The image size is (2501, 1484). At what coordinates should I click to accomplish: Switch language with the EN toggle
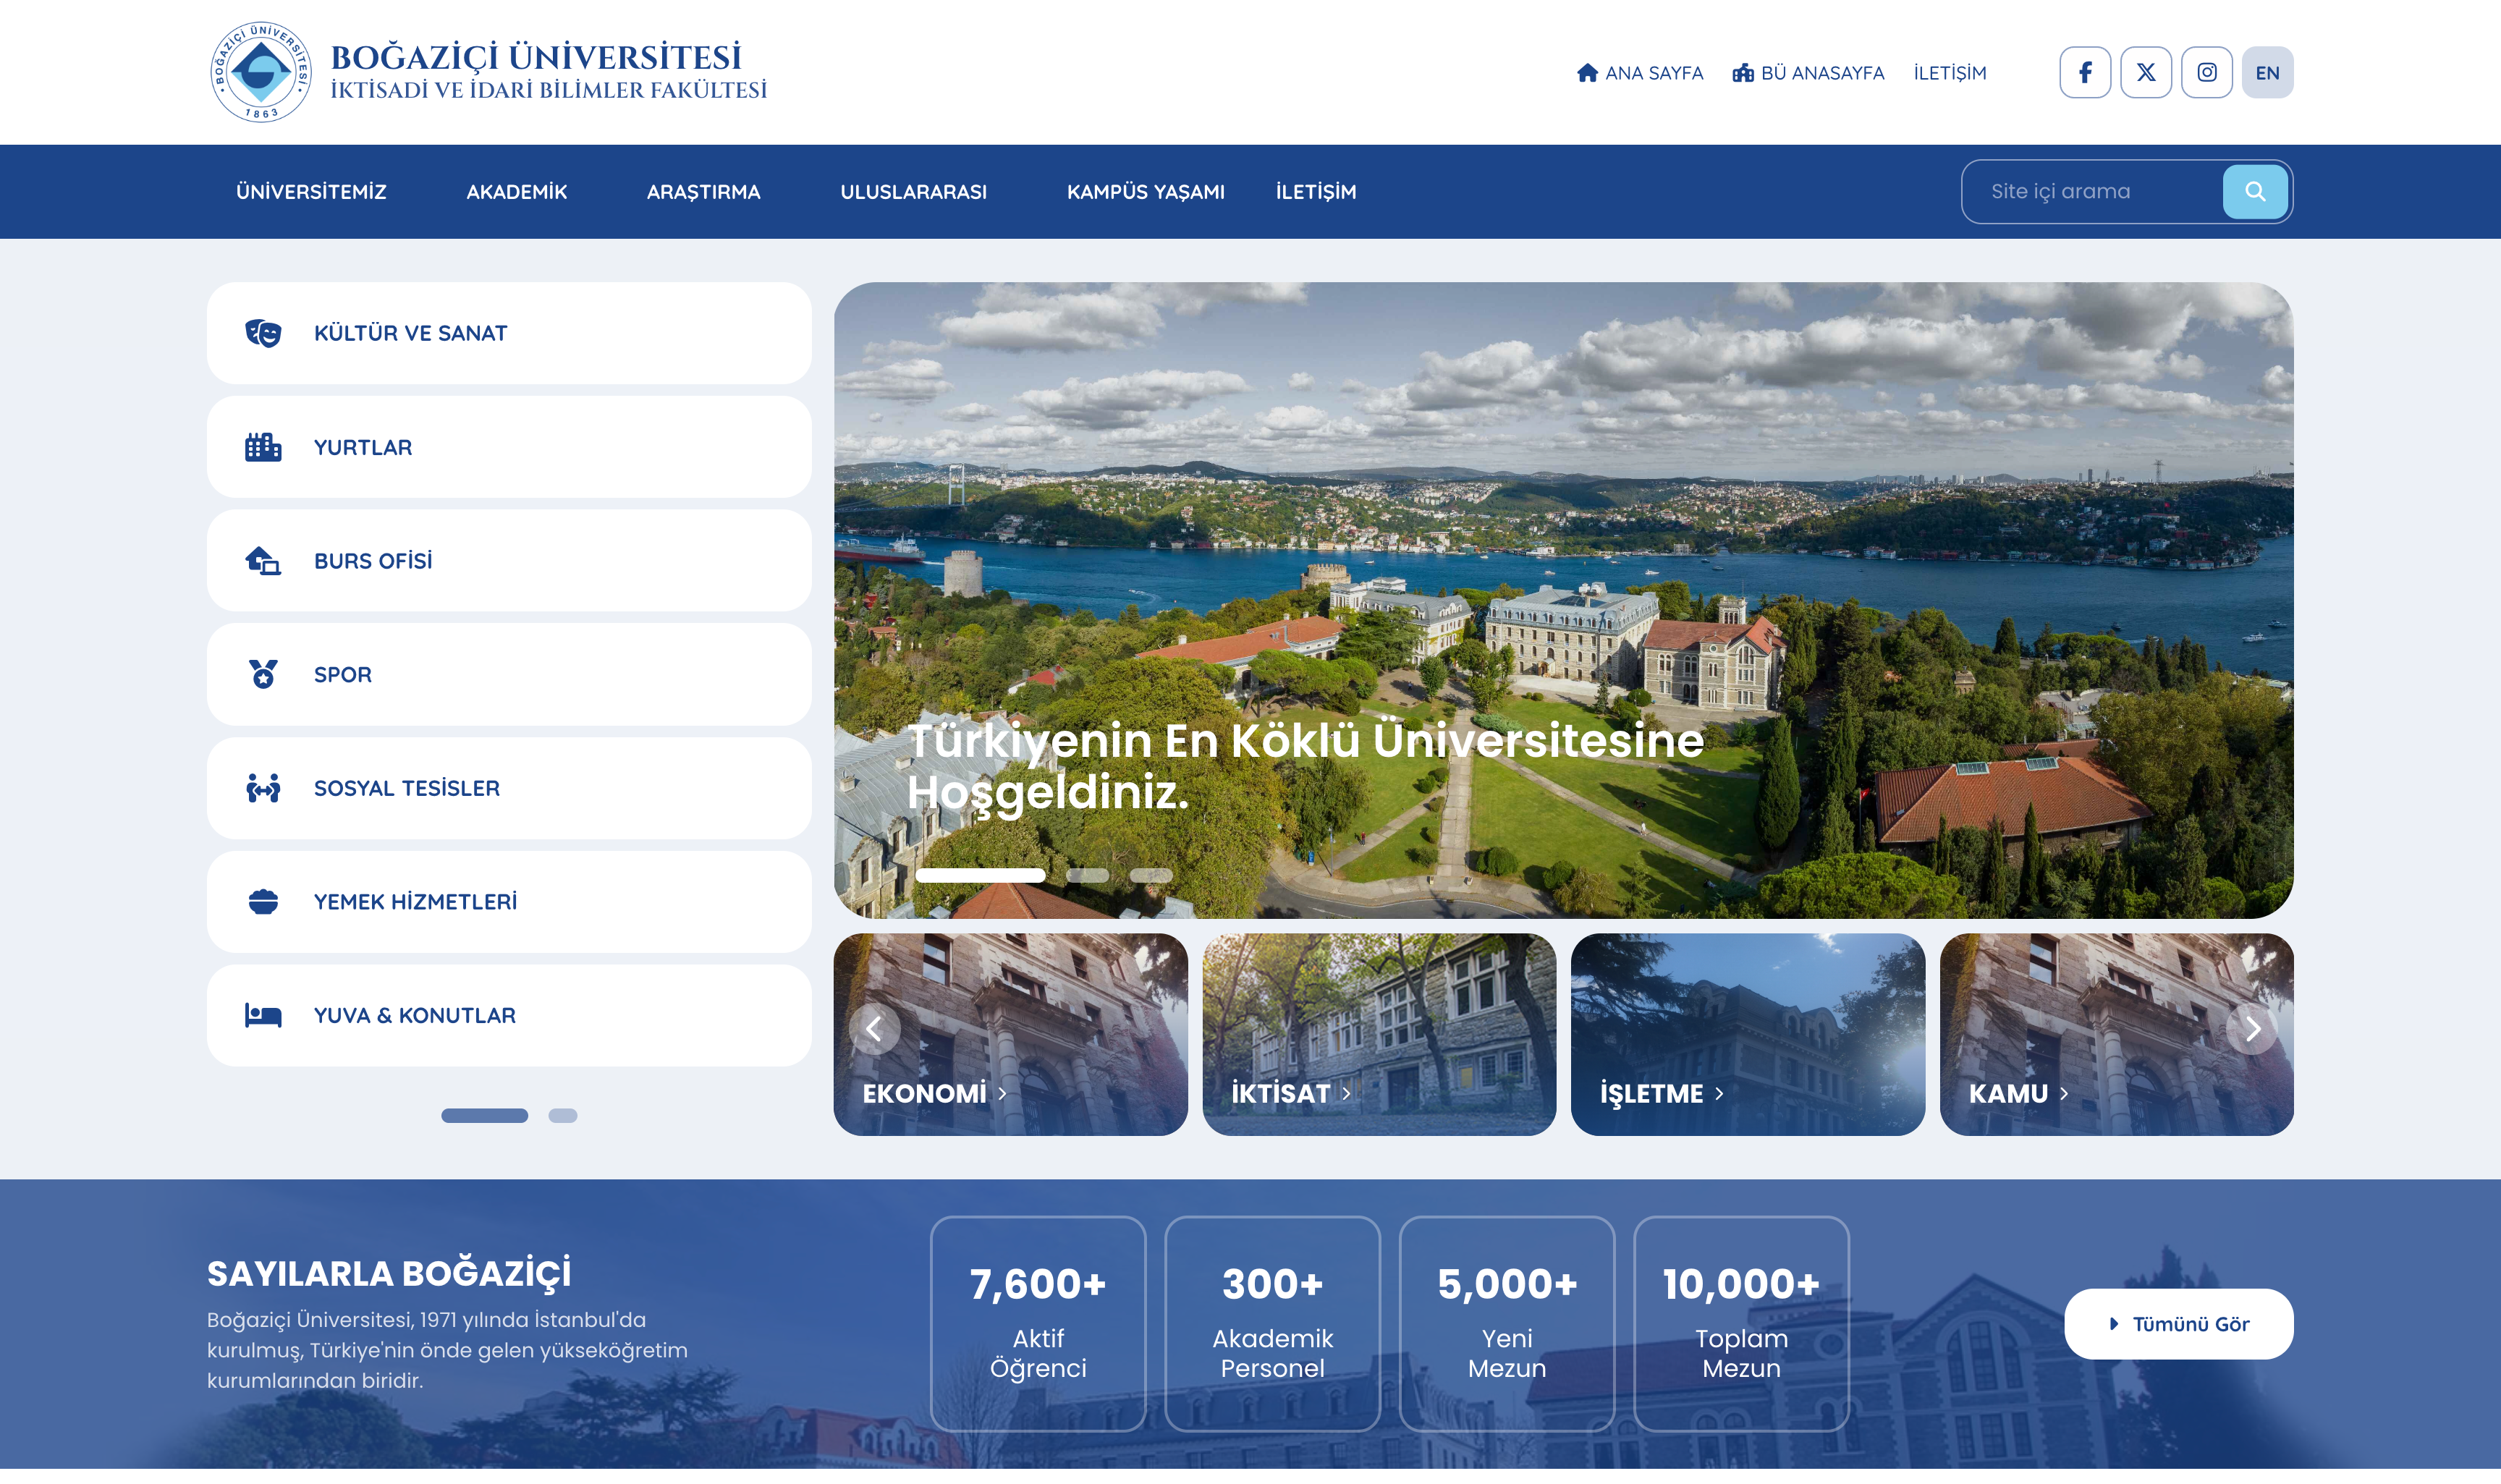point(2267,72)
